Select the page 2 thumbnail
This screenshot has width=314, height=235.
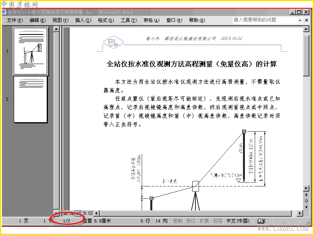[31, 99]
